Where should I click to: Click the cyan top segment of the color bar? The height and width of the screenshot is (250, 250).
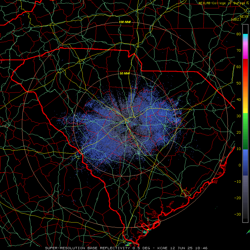(245, 36)
